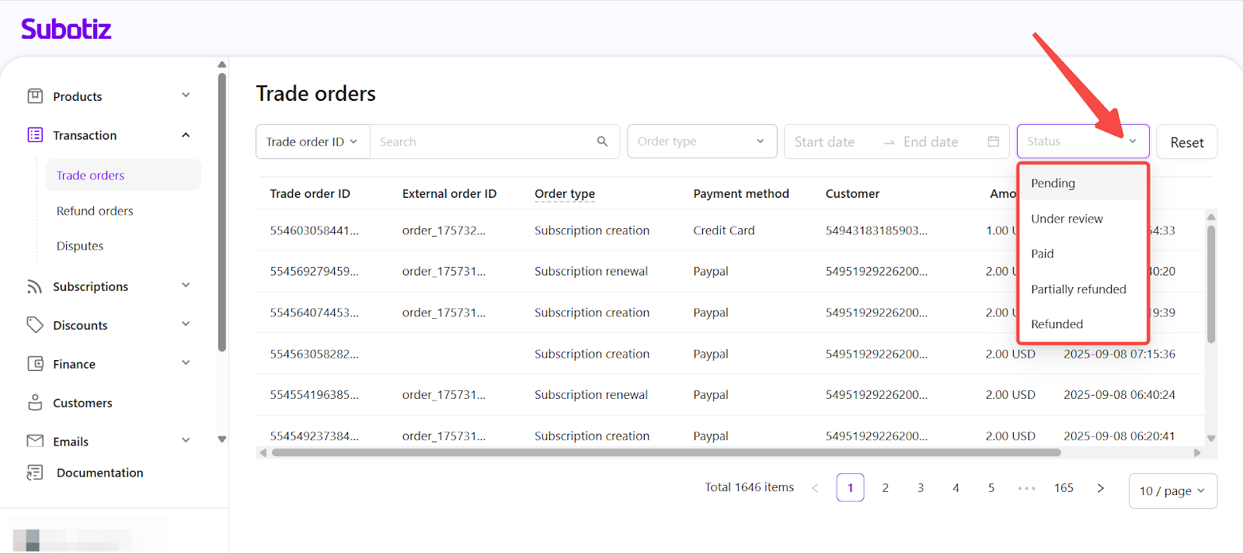
Task: Click the search magnifier icon
Action: [x=602, y=141]
